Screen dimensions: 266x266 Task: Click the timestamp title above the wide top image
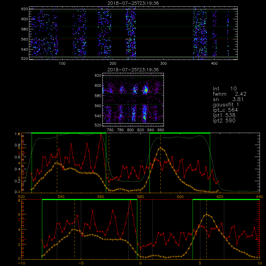pos(133,3)
